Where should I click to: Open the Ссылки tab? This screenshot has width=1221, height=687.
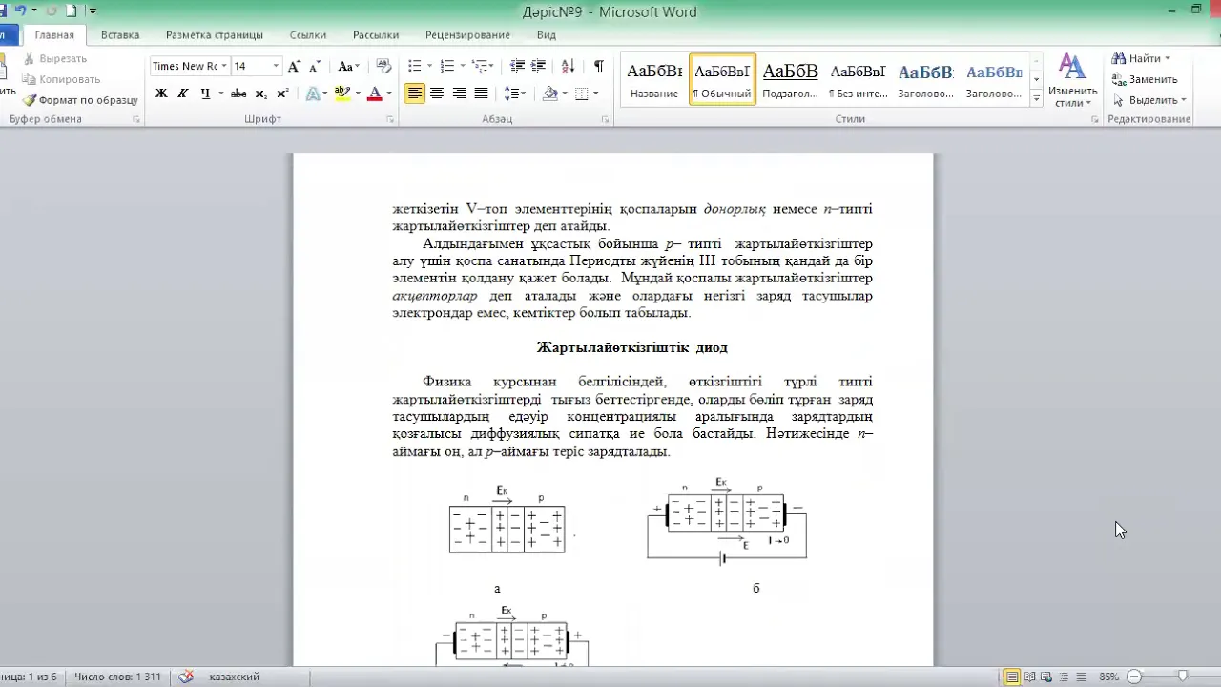click(x=308, y=34)
